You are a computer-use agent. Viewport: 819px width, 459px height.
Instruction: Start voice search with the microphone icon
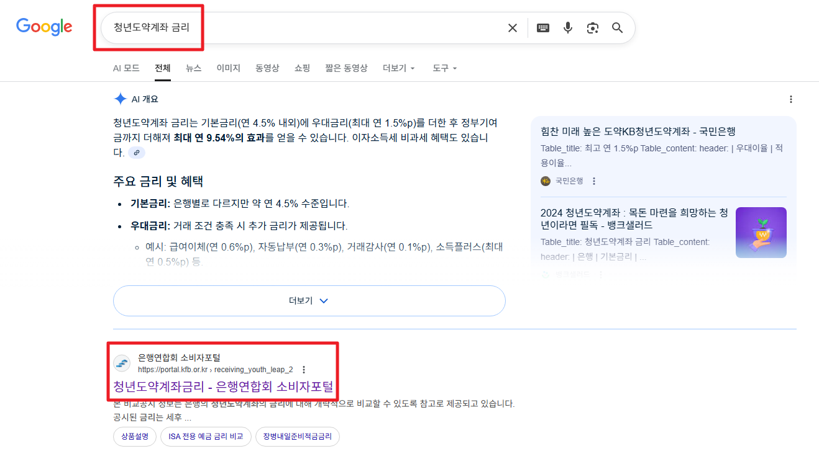tap(567, 27)
